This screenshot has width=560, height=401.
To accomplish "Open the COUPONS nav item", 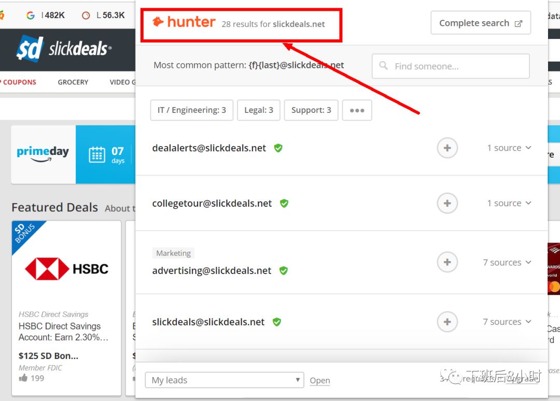I will (20, 82).
